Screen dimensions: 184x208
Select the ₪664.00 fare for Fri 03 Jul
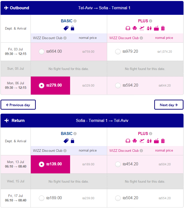tap(42, 52)
